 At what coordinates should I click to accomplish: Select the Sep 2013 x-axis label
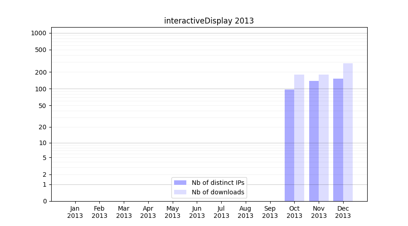tap(270, 212)
